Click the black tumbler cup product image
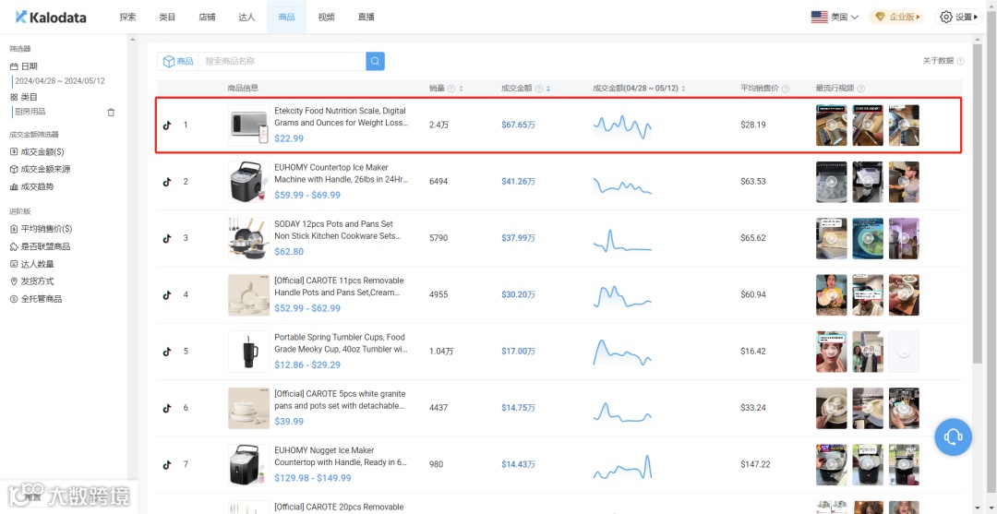The width and height of the screenshot is (997, 514). coord(248,352)
